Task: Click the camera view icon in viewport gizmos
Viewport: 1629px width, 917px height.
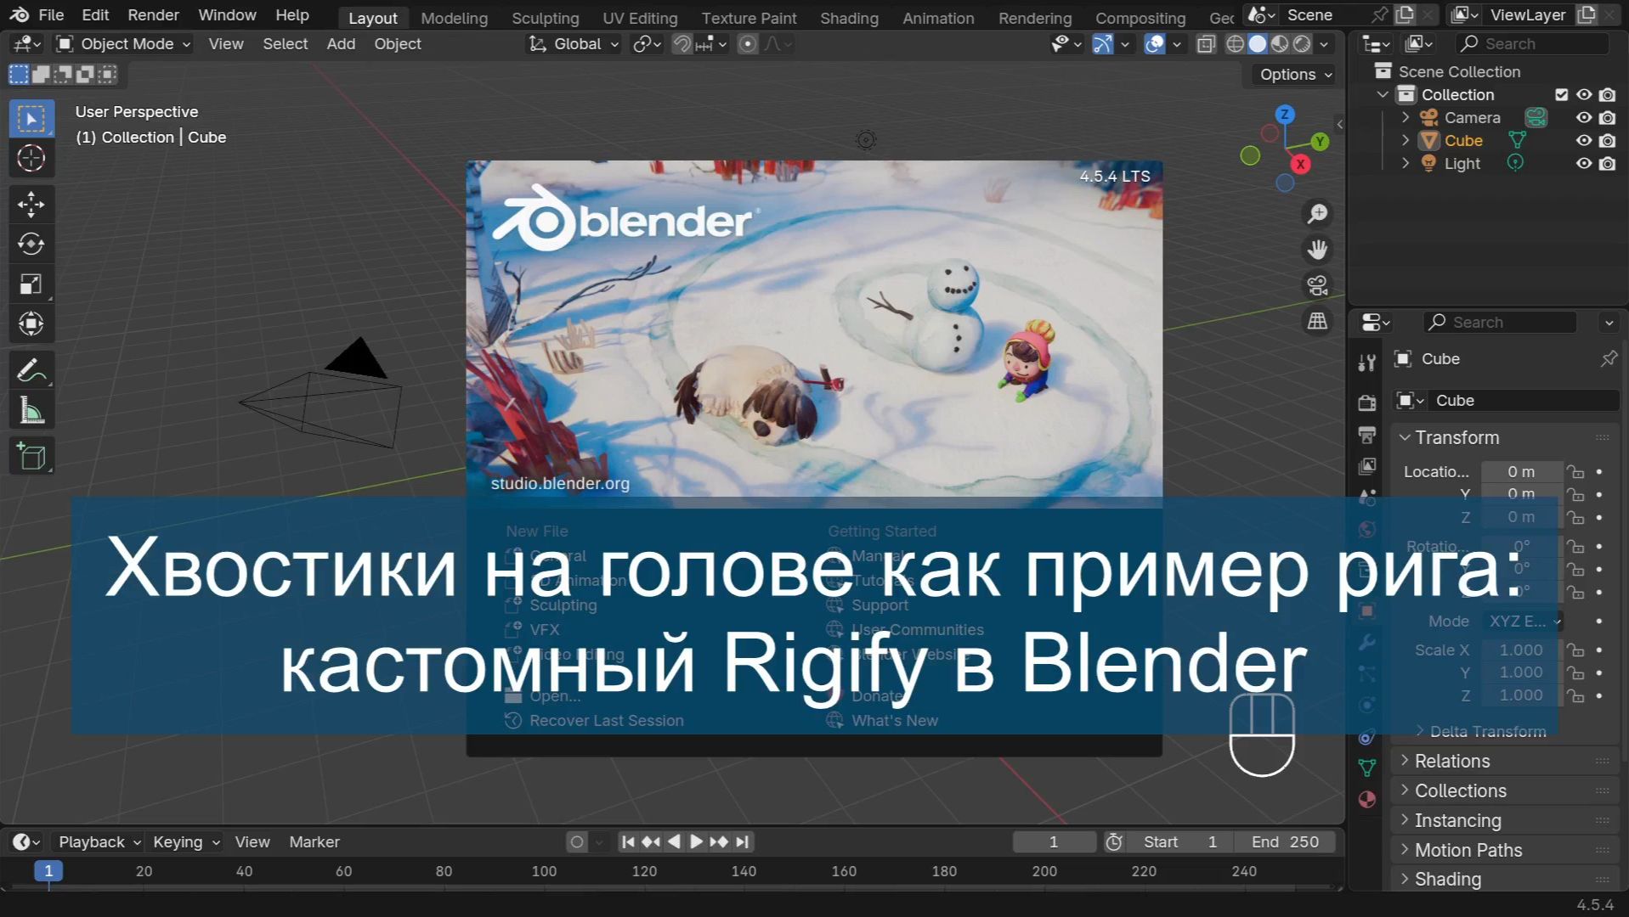Action: point(1316,285)
